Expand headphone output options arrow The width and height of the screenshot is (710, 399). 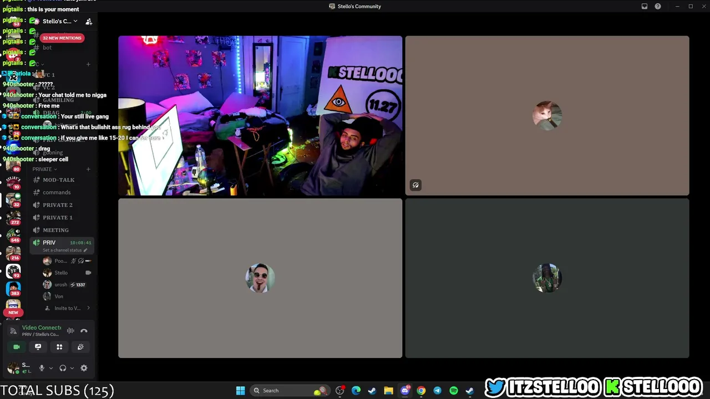point(72,368)
